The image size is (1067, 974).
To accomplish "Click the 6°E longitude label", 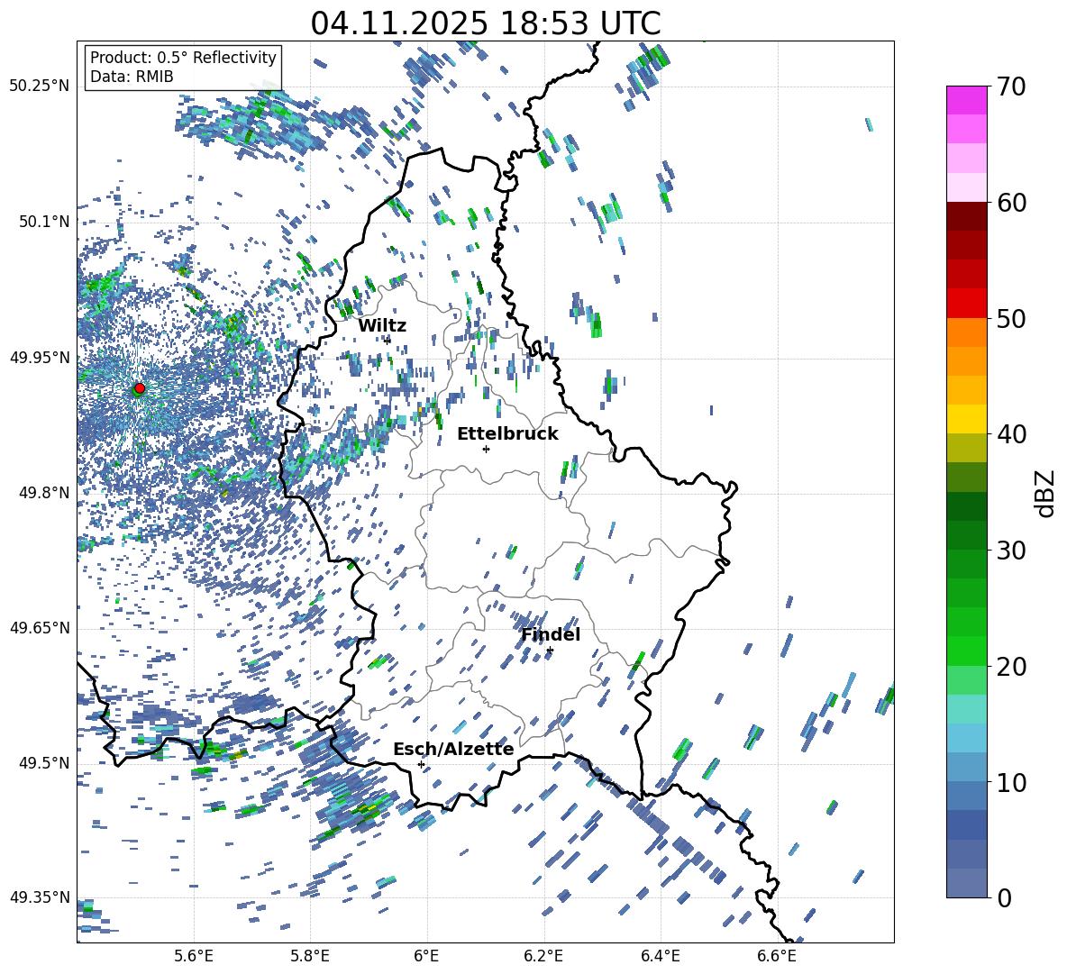I will tap(426, 956).
